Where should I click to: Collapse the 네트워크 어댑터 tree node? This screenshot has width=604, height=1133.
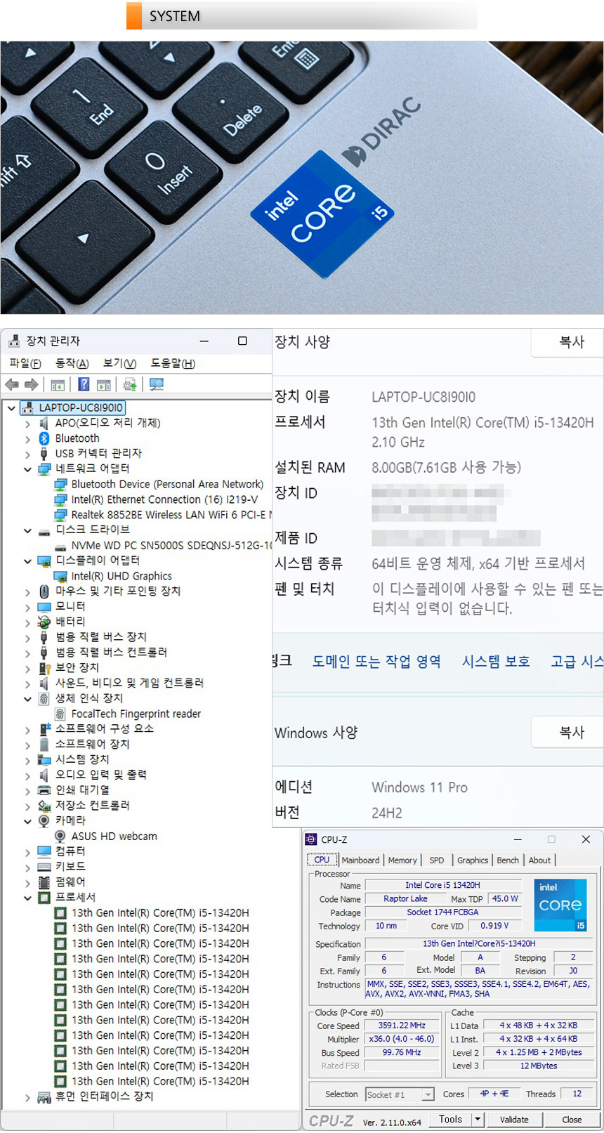[28, 469]
